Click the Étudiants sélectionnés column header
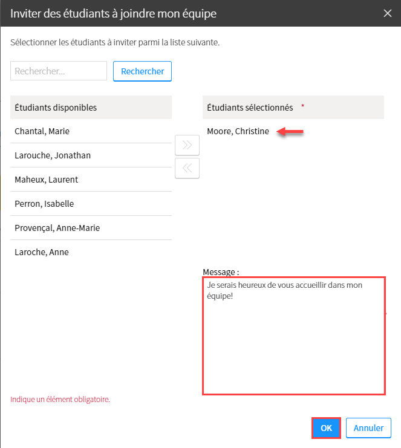The height and width of the screenshot is (448, 401). (293, 108)
